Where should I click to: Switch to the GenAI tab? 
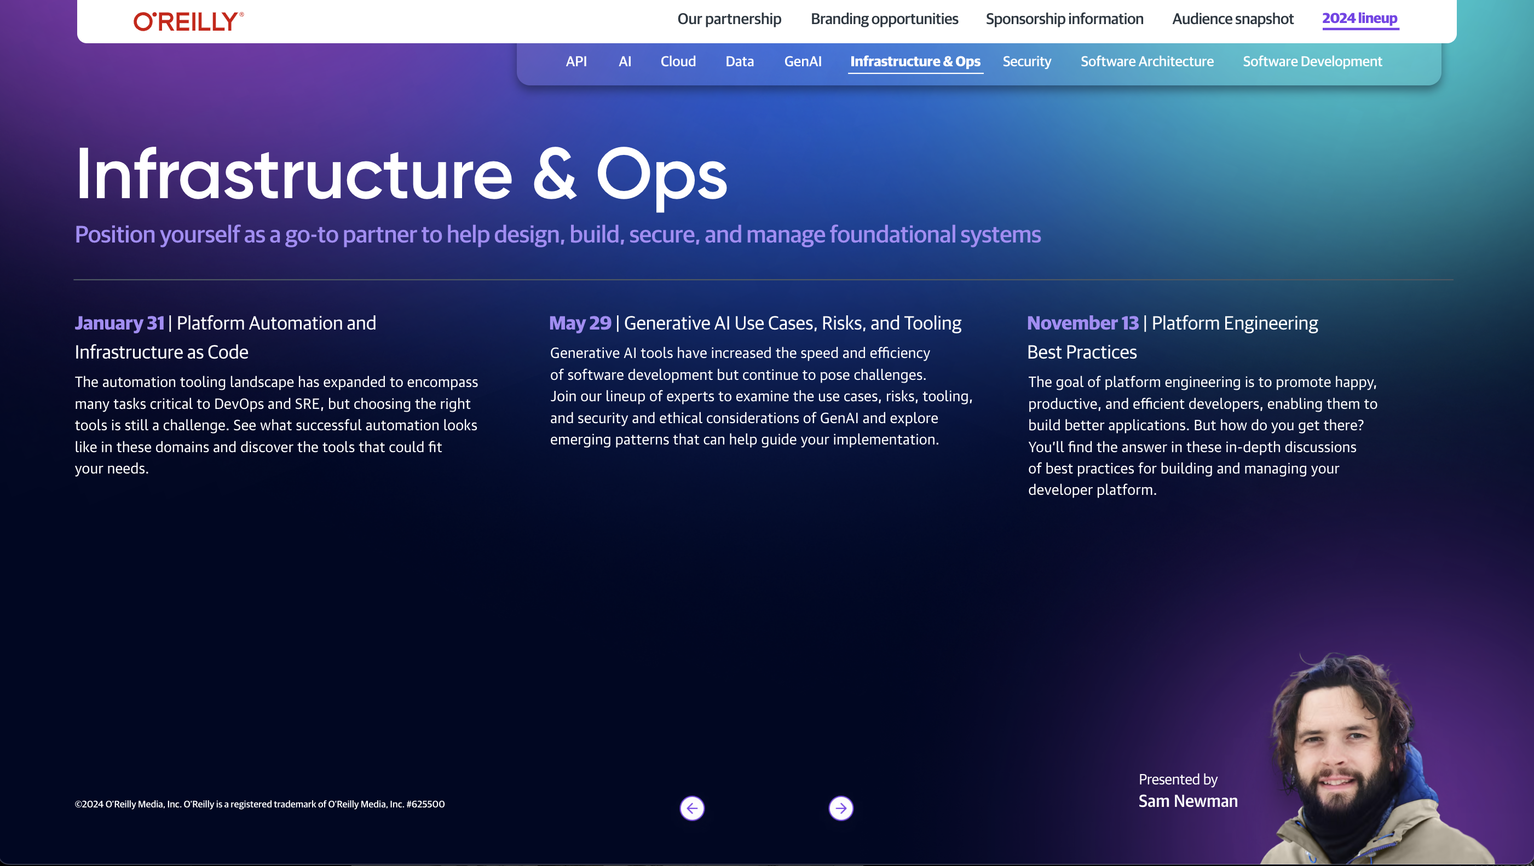pos(803,61)
